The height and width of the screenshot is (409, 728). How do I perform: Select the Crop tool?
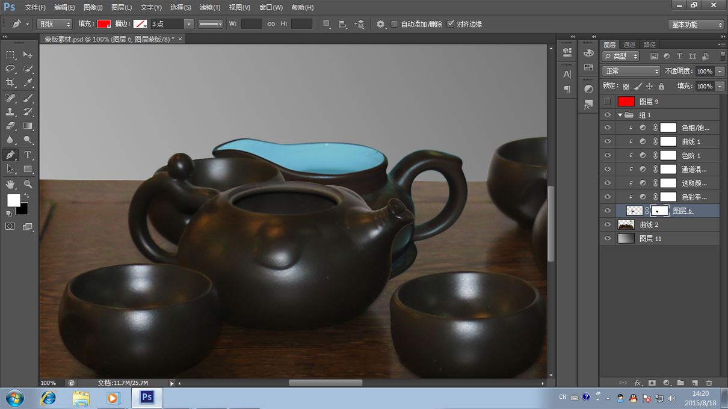(11, 83)
